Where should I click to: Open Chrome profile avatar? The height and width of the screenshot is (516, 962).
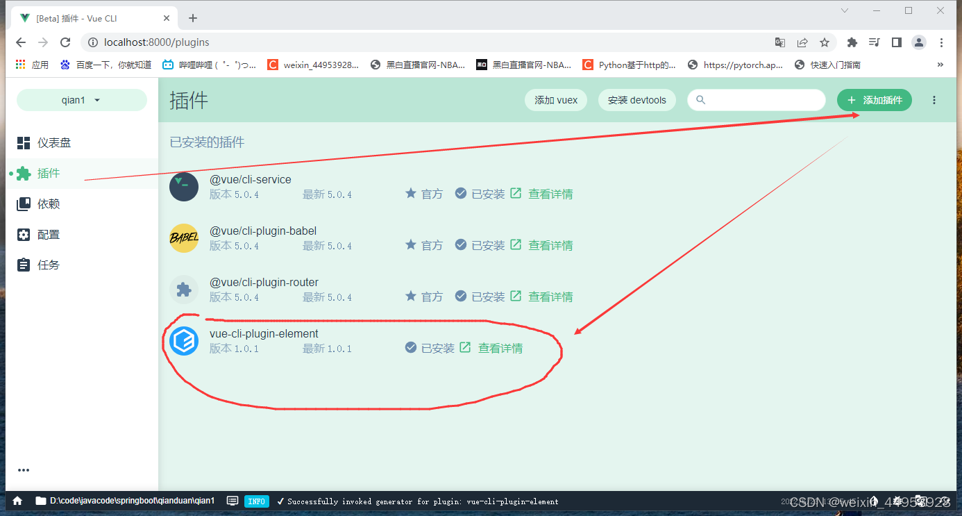919,42
